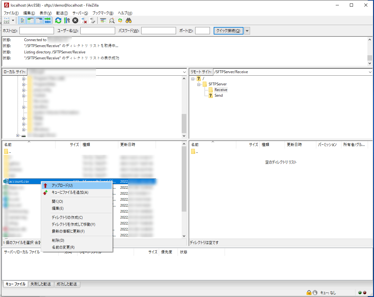Open the Site Manager icon
The image size is (374, 297).
click(x=6, y=20)
